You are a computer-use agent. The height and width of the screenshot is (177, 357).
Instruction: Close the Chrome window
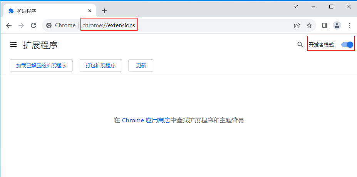(349, 7)
